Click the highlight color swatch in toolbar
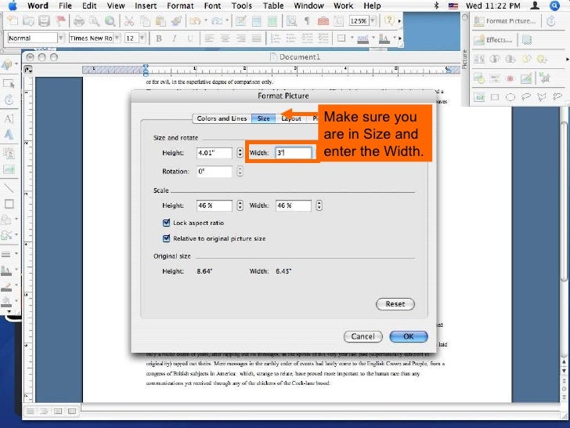 363,38
